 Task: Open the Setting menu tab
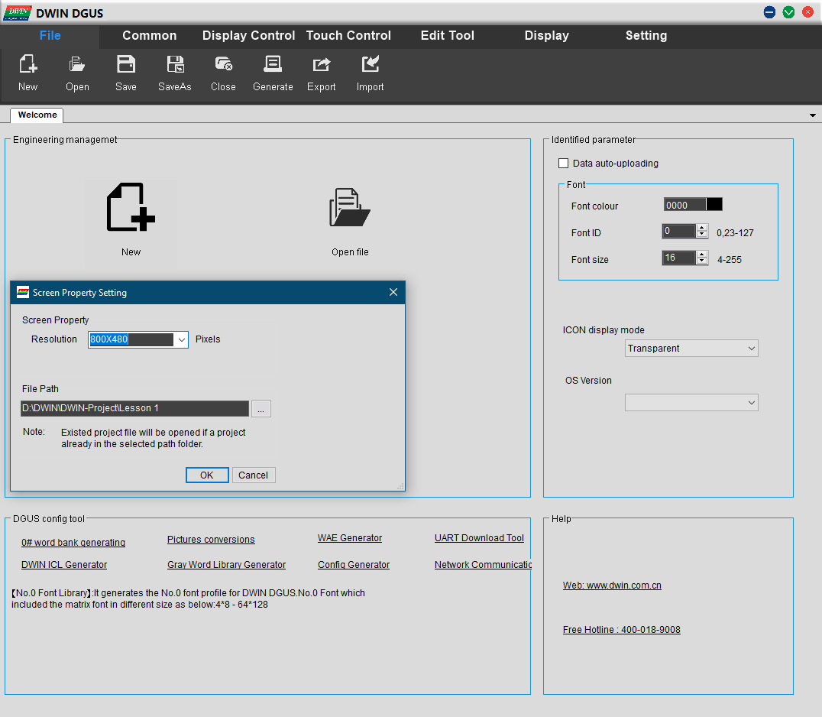click(646, 36)
